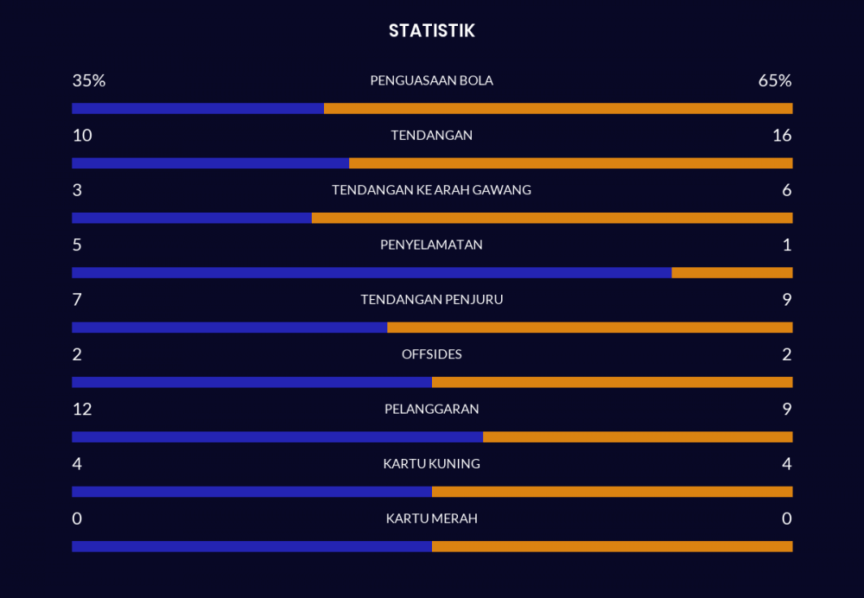Click the Penguasaan Bola label
The width and height of the screenshot is (864, 598).
(431, 80)
